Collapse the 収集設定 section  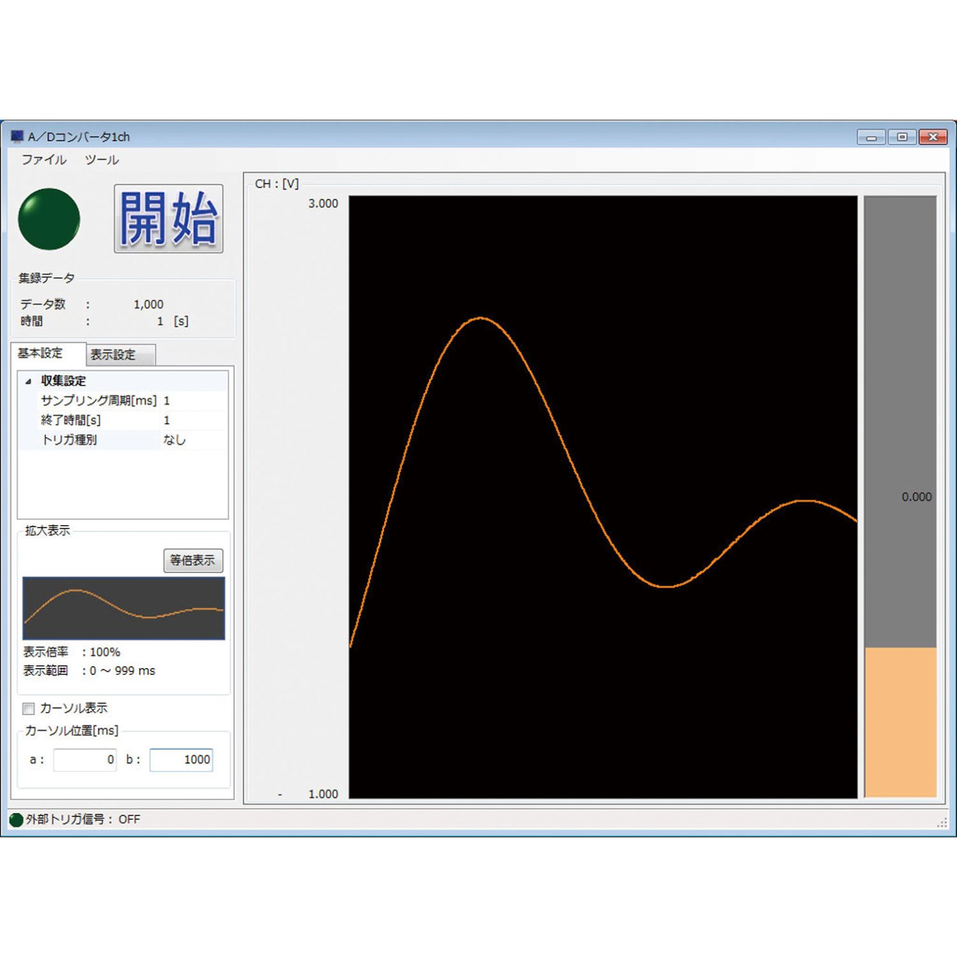pyautogui.click(x=28, y=382)
